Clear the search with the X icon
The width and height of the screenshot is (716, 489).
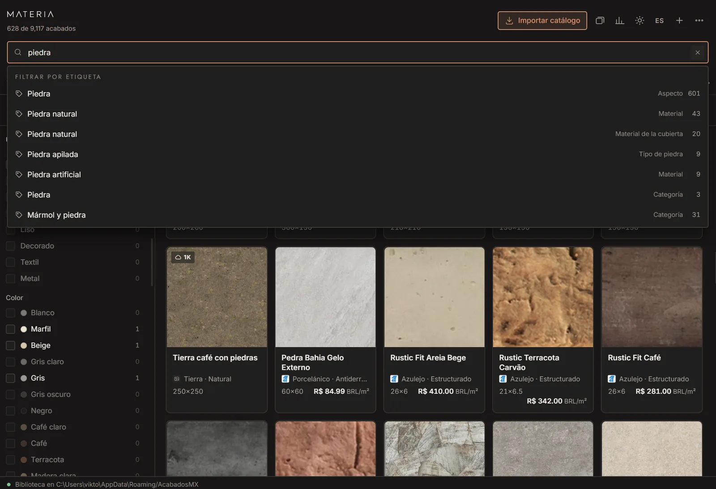pos(698,52)
